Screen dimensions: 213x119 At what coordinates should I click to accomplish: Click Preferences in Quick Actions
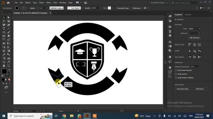click(x=200, y=89)
